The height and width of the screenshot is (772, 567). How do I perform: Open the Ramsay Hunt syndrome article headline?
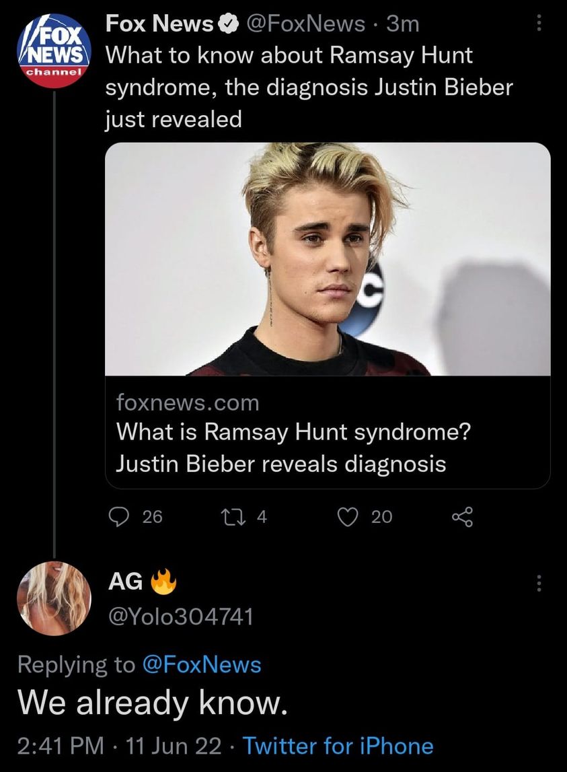(x=293, y=447)
